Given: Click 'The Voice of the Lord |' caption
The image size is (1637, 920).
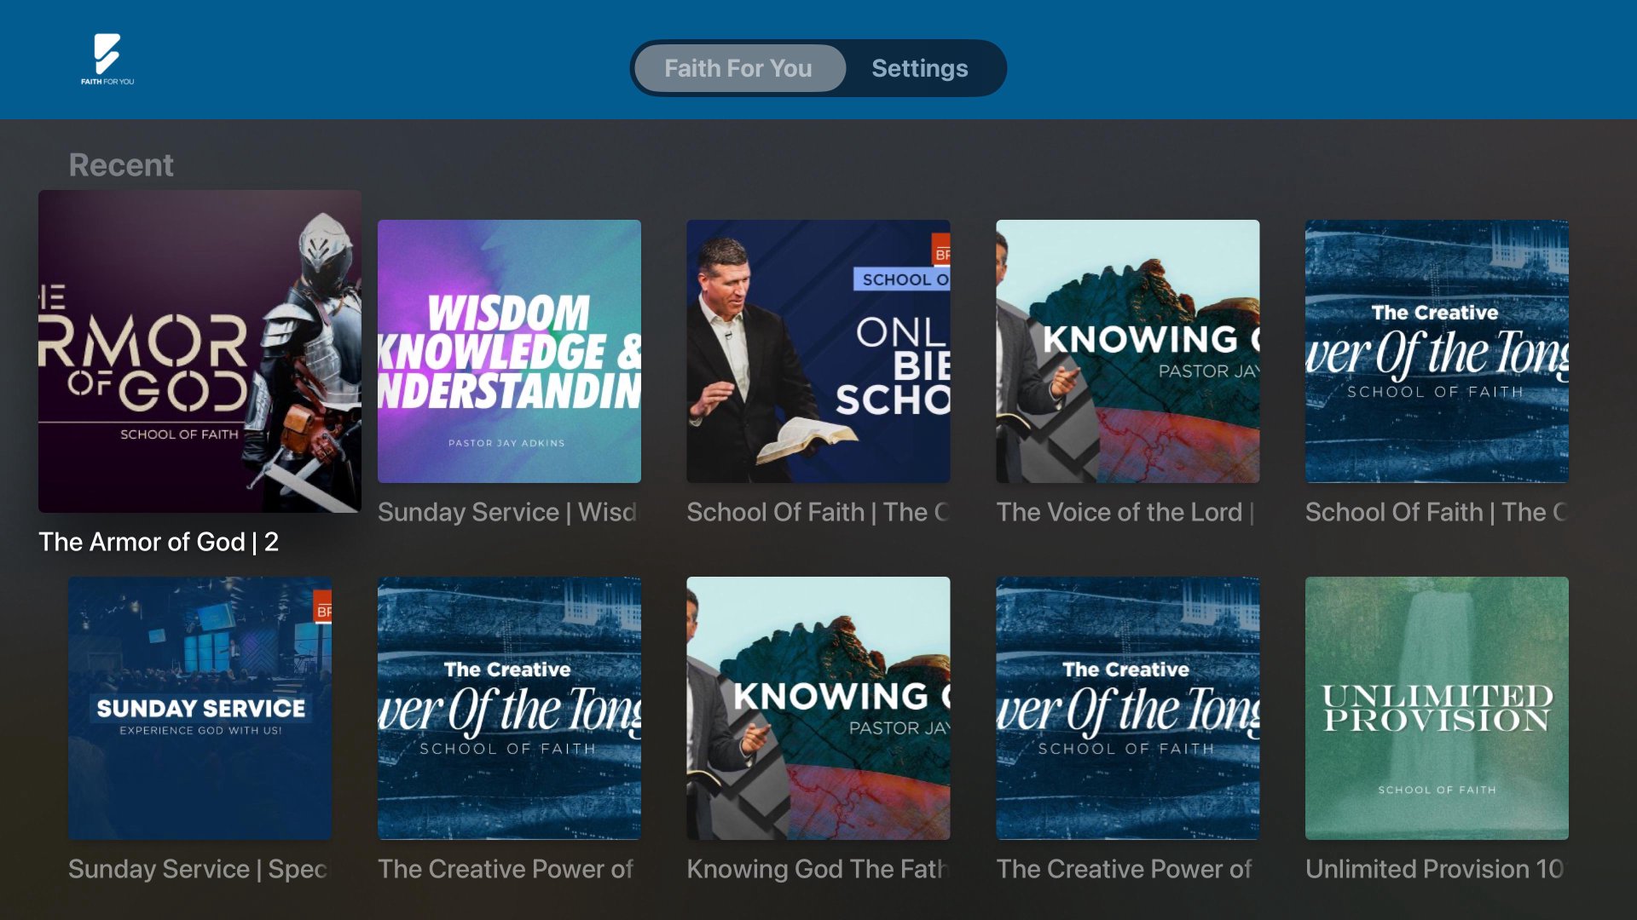Looking at the screenshot, I should coord(1125,512).
